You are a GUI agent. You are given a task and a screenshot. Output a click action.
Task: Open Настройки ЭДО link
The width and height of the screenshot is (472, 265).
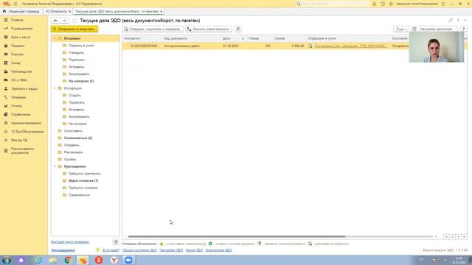171,250
